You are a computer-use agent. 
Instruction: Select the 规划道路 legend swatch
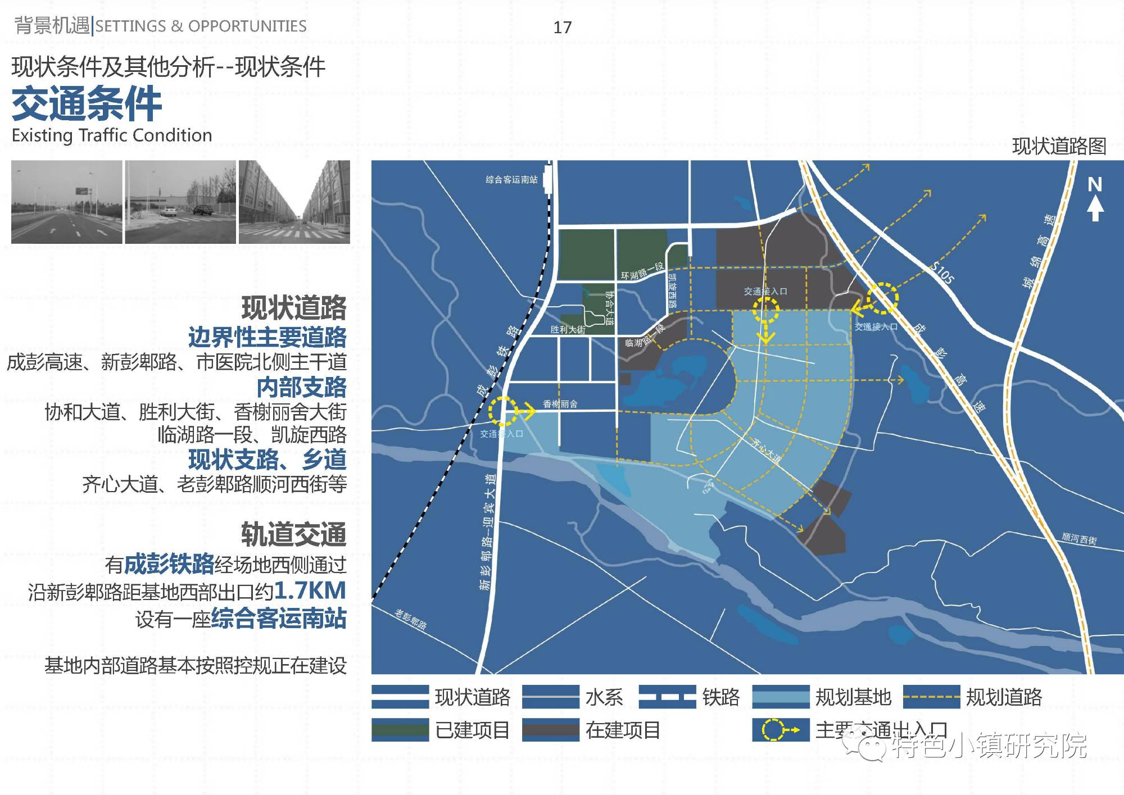931,697
